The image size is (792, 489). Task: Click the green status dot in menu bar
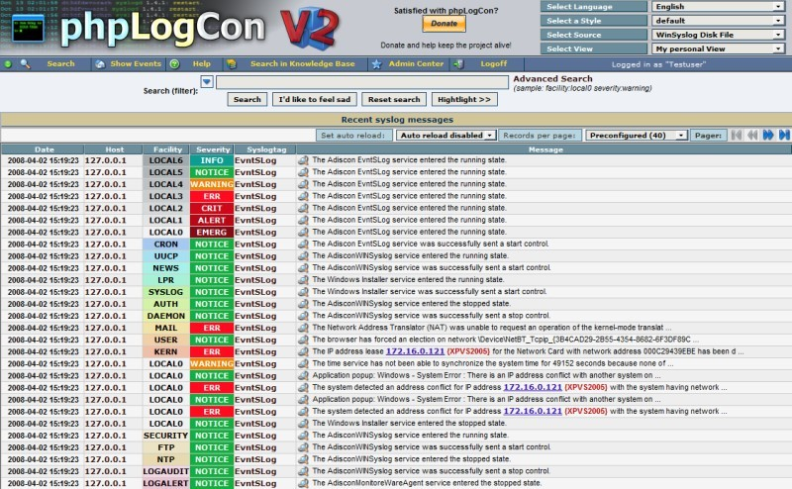pyautogui.click(x=8, y=64)
